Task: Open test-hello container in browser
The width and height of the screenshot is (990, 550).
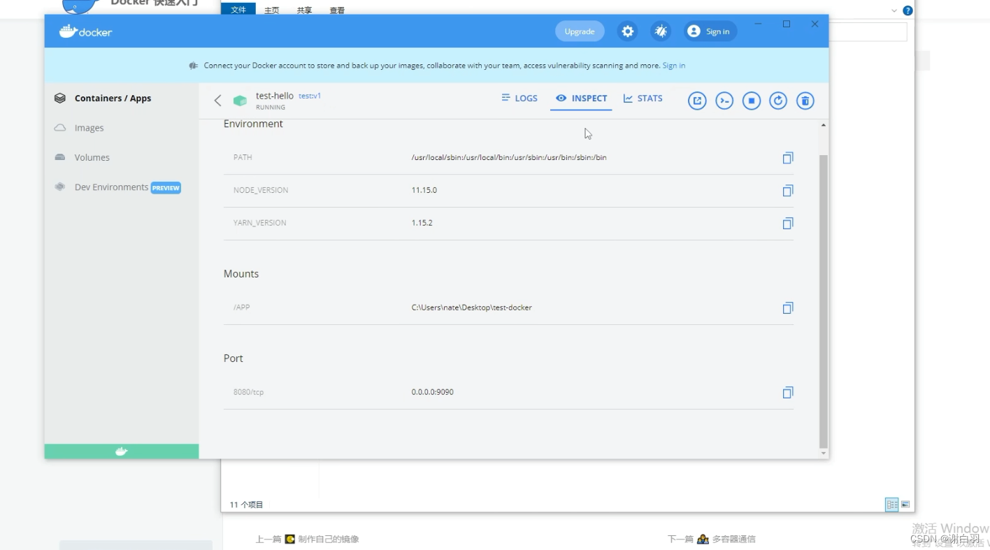Action: click(697, 101)
